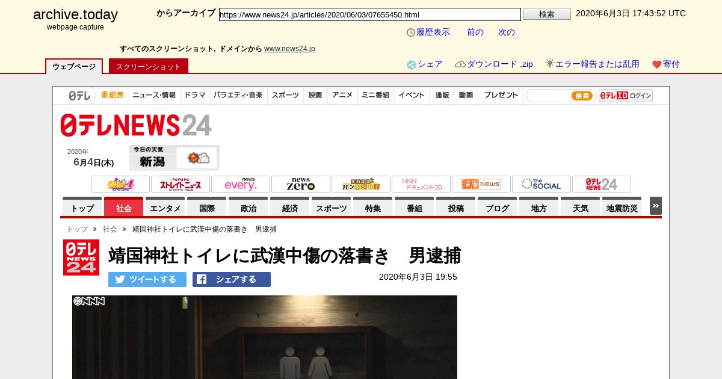Open 番組表 in the top navigation
This screenshot has width=722, height=379.
[113, 95]
